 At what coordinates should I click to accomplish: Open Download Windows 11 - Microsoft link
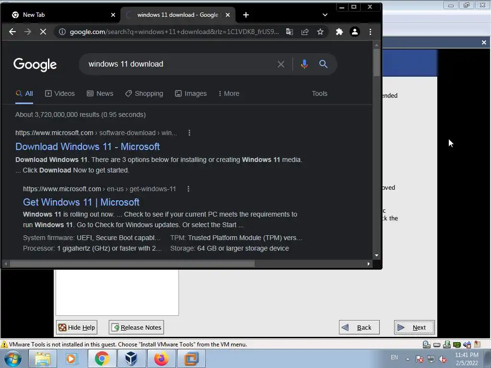click(87, 147)
